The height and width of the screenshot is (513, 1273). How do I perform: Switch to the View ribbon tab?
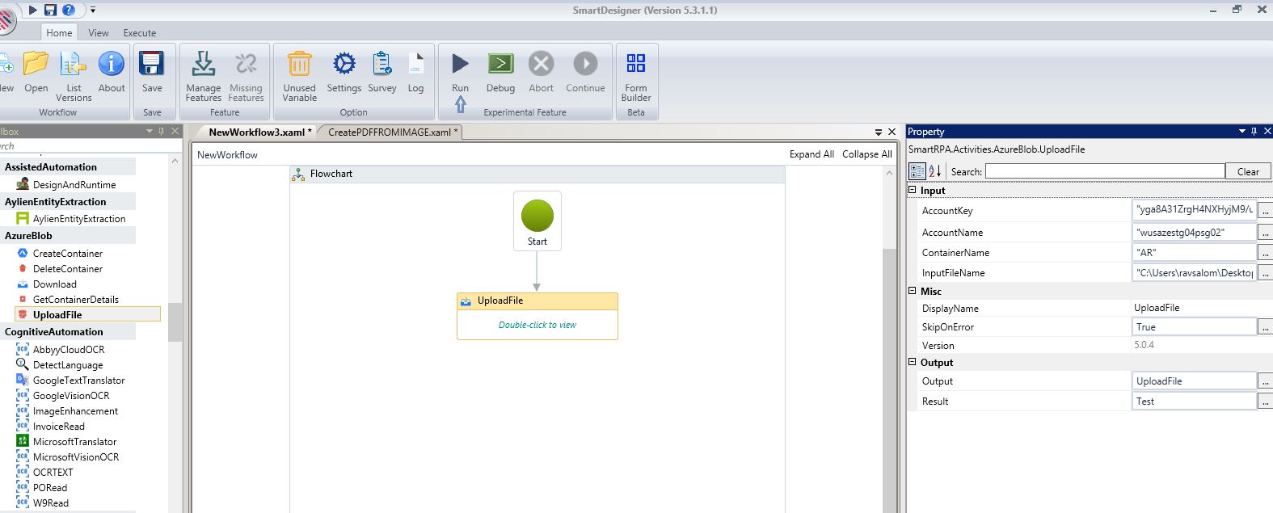click(99, 33)
